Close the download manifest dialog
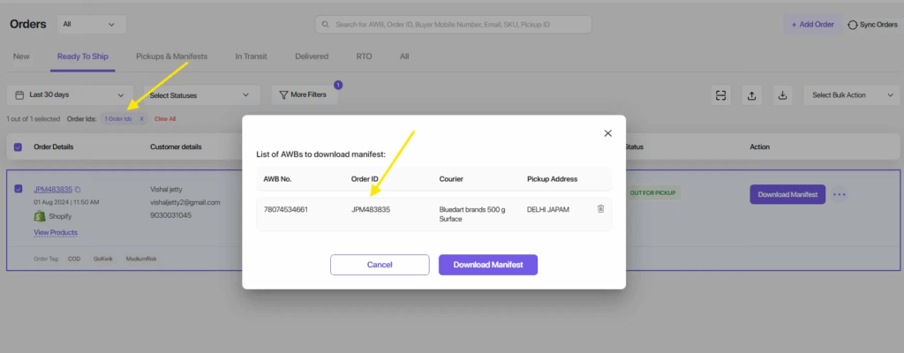The width and height of the screenshot is (904, 353). [x=607, y=133]
